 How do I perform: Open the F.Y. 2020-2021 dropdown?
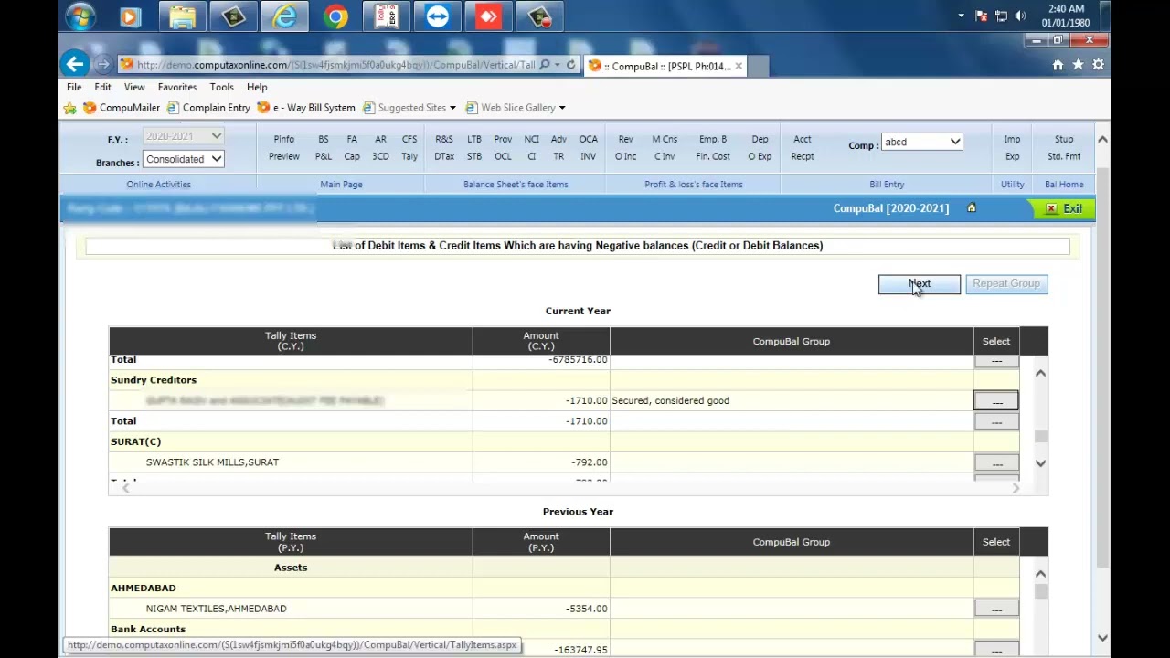pyautogui.click(x=183, y=136)
